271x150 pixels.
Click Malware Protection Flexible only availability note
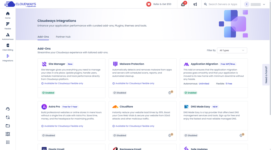133,83
